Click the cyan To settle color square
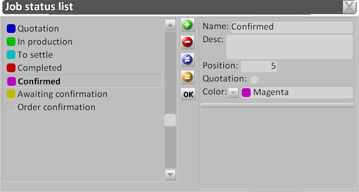Image resolution: width=359 pixels, height=192 pixels. pyautogui.click(x=11, y=55)
